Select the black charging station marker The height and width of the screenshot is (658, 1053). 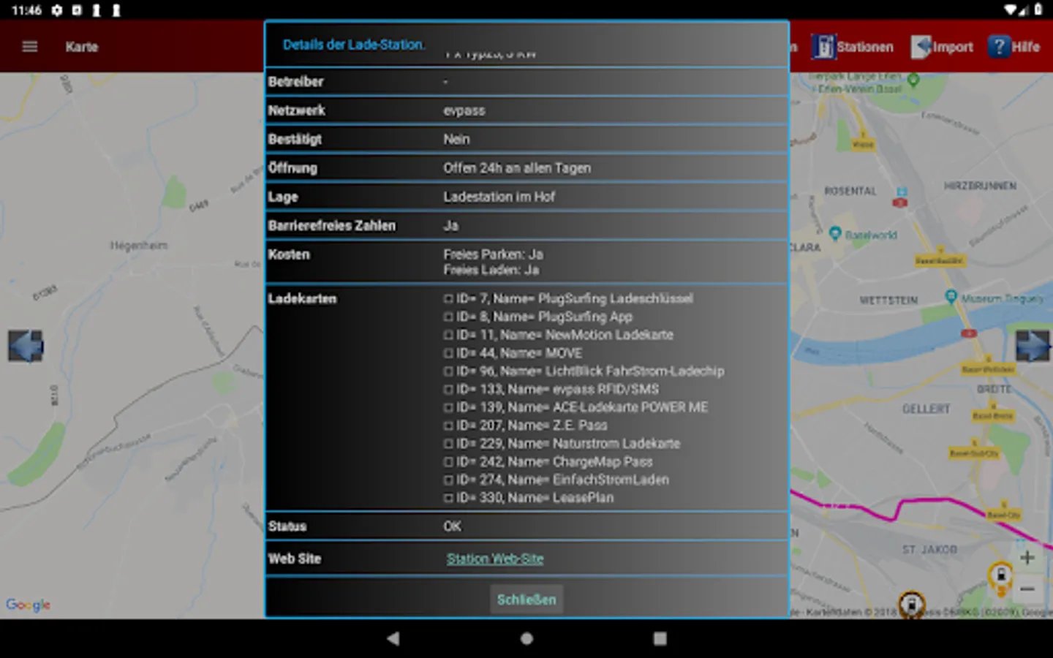coord(911,605)
